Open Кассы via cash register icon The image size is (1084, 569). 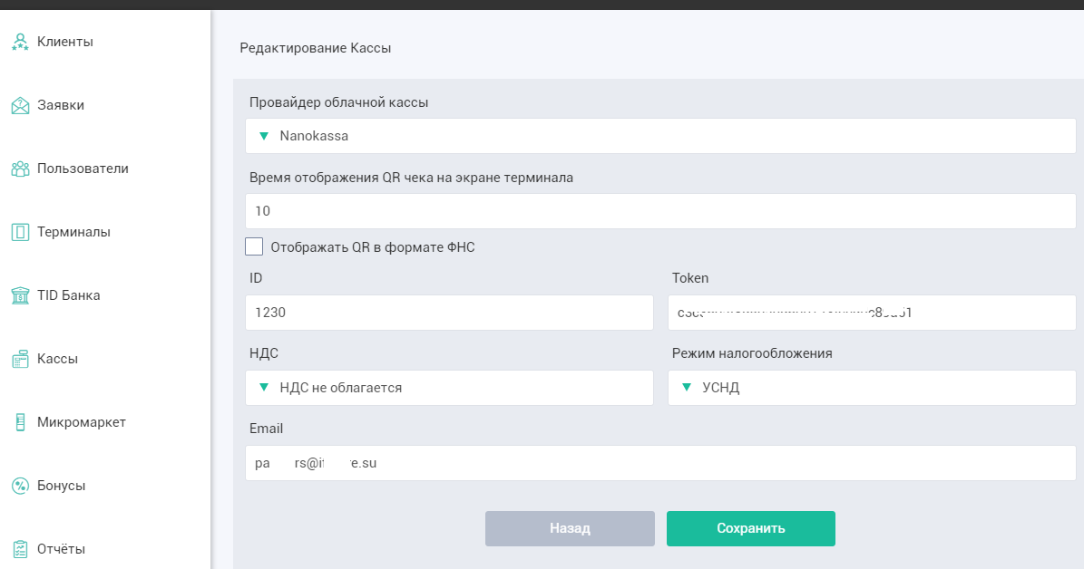(x=20, y=360)
